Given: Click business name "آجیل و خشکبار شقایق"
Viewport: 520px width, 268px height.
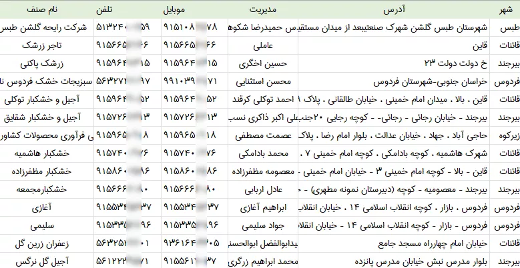Looking at the screenshot, I should point(42,118).
